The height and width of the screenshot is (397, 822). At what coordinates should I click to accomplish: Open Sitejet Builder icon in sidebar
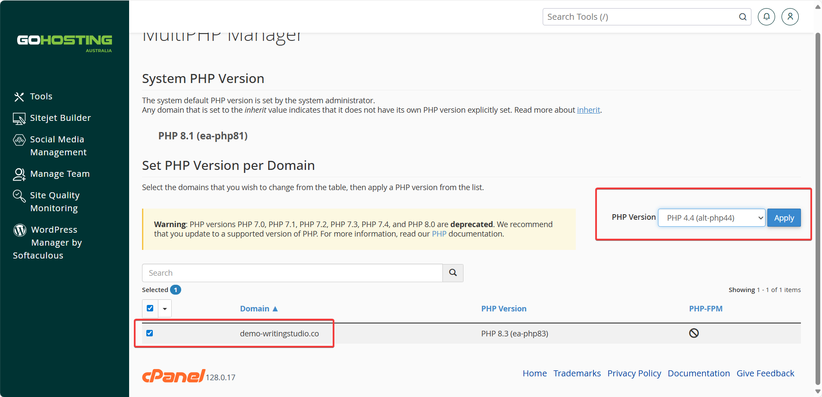tap(19, 118)
